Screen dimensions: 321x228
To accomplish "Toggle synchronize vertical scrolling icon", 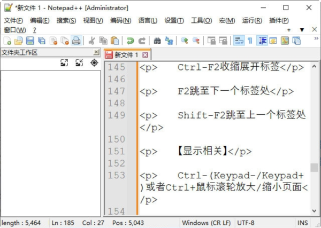I will tap(211, 41).
